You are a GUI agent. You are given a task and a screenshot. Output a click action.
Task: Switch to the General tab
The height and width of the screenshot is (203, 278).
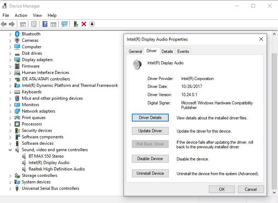click(135, 51)
